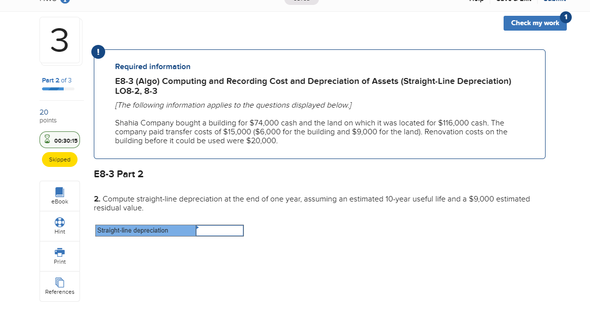Image resolution: width=590 pixels, height=318 pixels.
Task: Click the Submit link at top right
Action: (554, 1)
